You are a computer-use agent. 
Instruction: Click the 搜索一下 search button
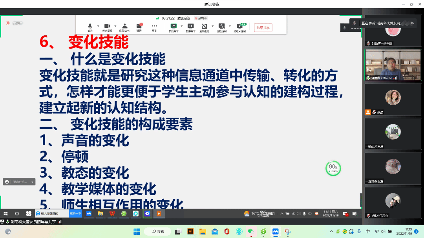(75, 214)
